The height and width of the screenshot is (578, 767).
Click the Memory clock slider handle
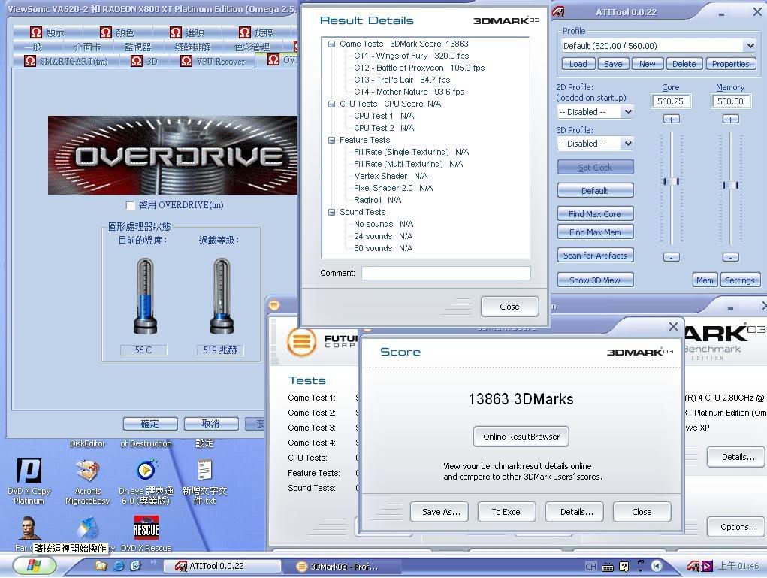(x=730, y=185)
